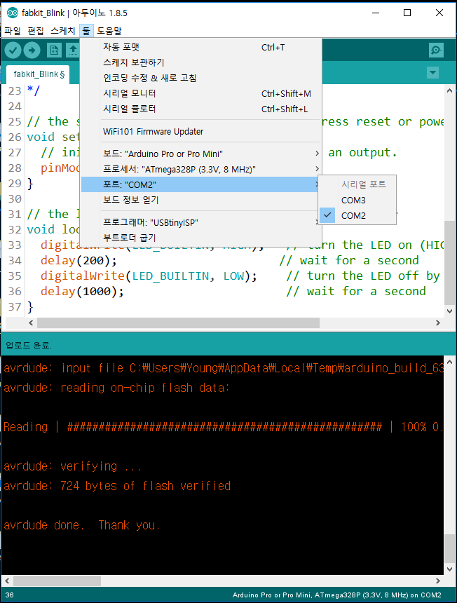This screenshot has width=457, height=603.
Task: Select the COM3 serial port
Action: tap(357, 201)
